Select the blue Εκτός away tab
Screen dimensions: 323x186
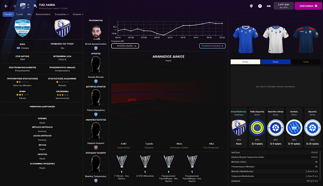275,62
